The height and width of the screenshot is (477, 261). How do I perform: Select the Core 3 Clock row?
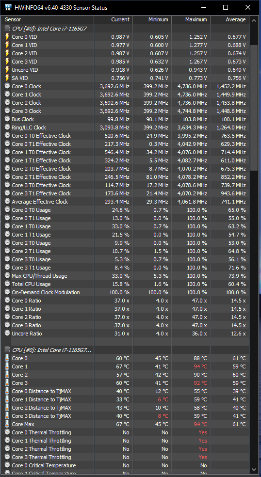(126, 111)
